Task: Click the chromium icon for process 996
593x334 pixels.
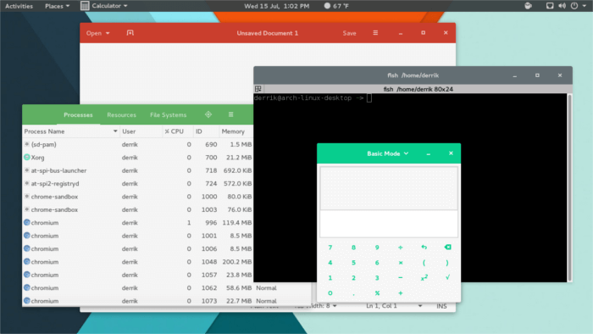Action: coord(27,222)
